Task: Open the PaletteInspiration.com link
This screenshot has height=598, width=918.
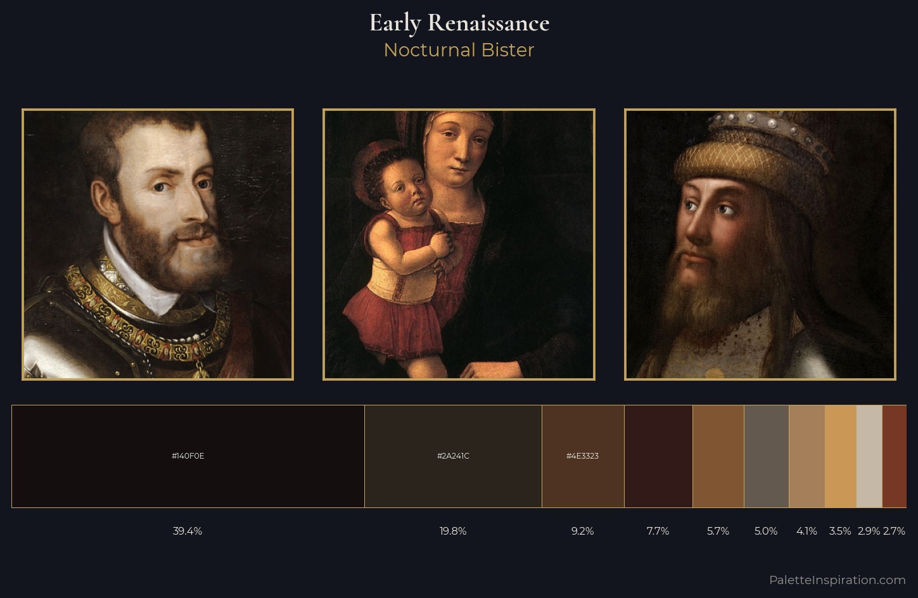Action: [838, 580]
